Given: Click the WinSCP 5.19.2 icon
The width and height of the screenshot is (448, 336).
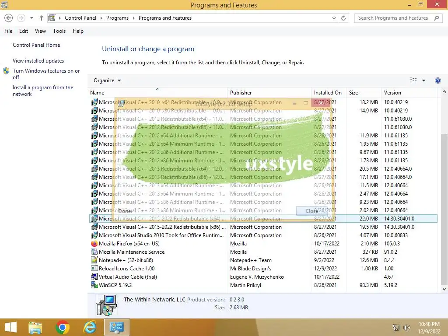Looking at the screenshot, I should [x=94, y=285].
